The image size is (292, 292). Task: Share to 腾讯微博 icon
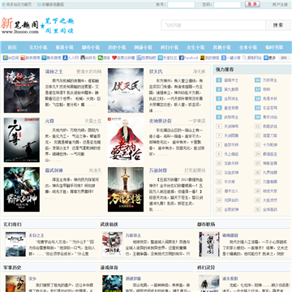44,58
